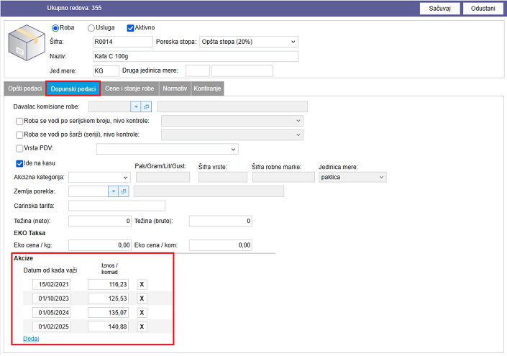Expand the Poreska stopa dropdown
The height and width of the screenshot is (356, 507).
coord(248,42)
